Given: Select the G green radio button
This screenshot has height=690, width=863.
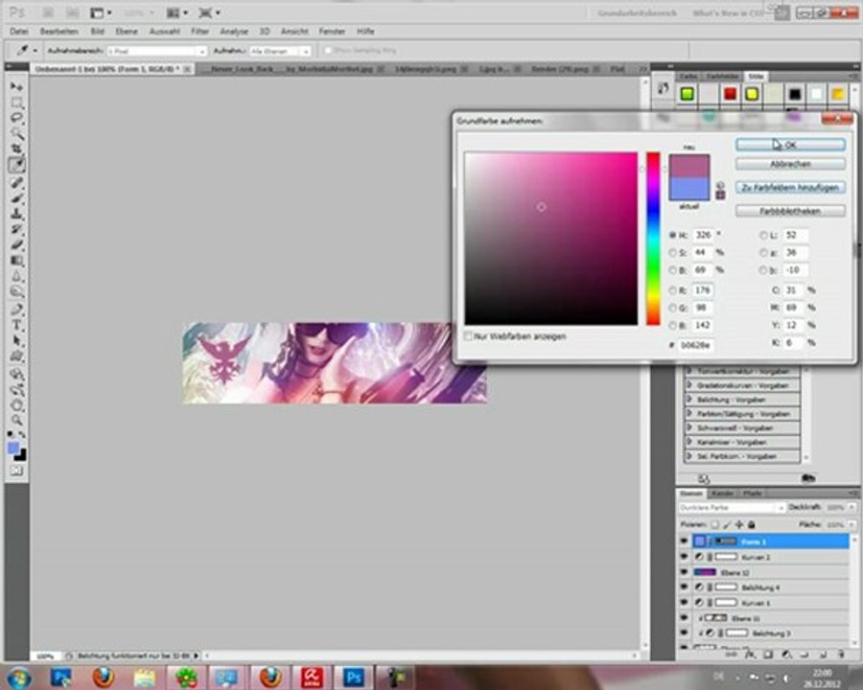Looking at the screenshot, I should click(672, 308).
